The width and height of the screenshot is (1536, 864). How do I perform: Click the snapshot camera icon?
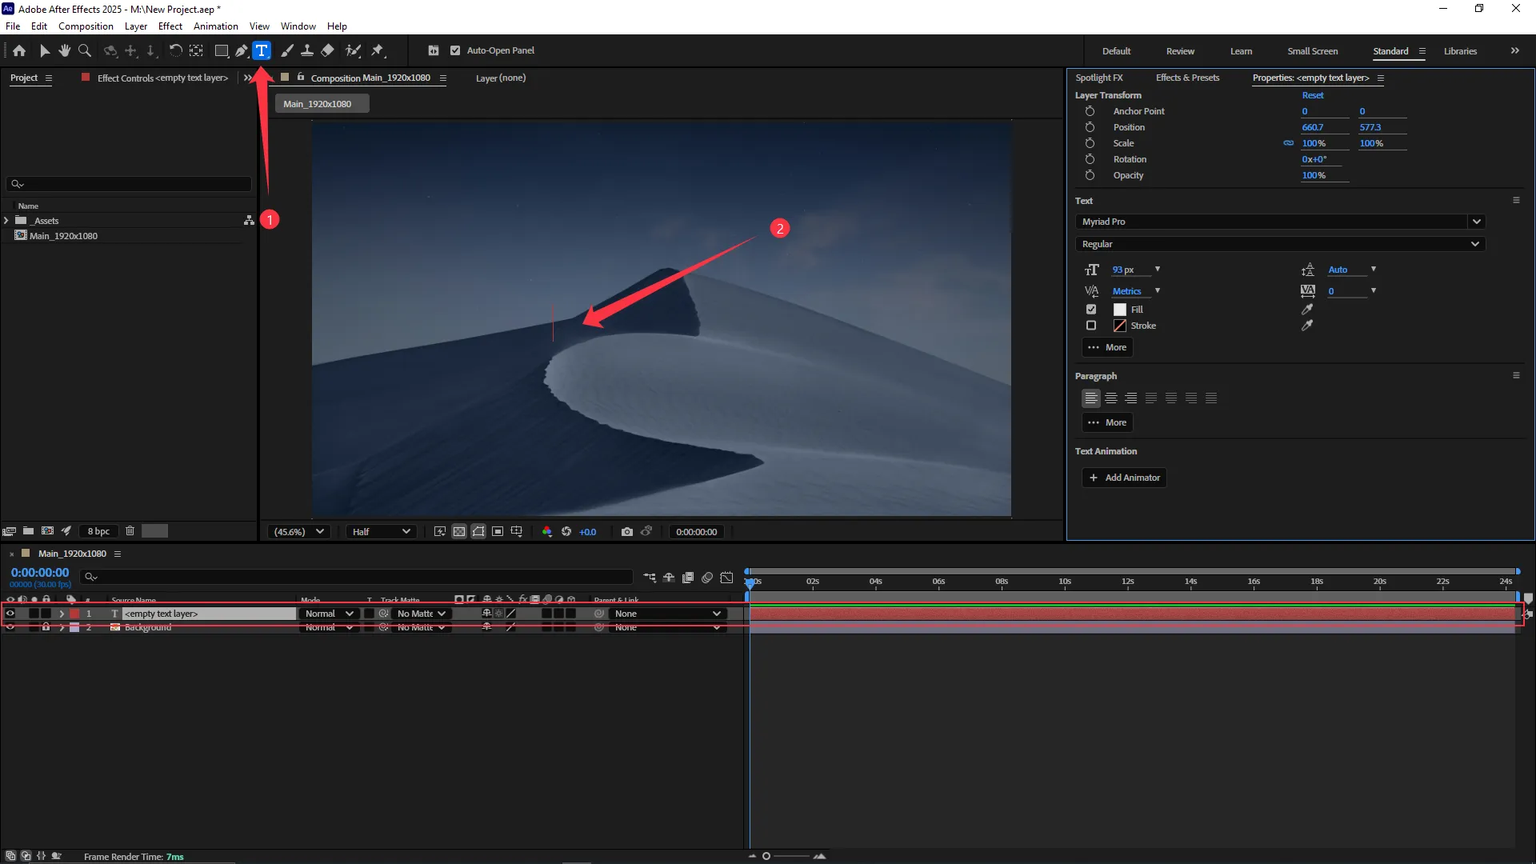626,532
